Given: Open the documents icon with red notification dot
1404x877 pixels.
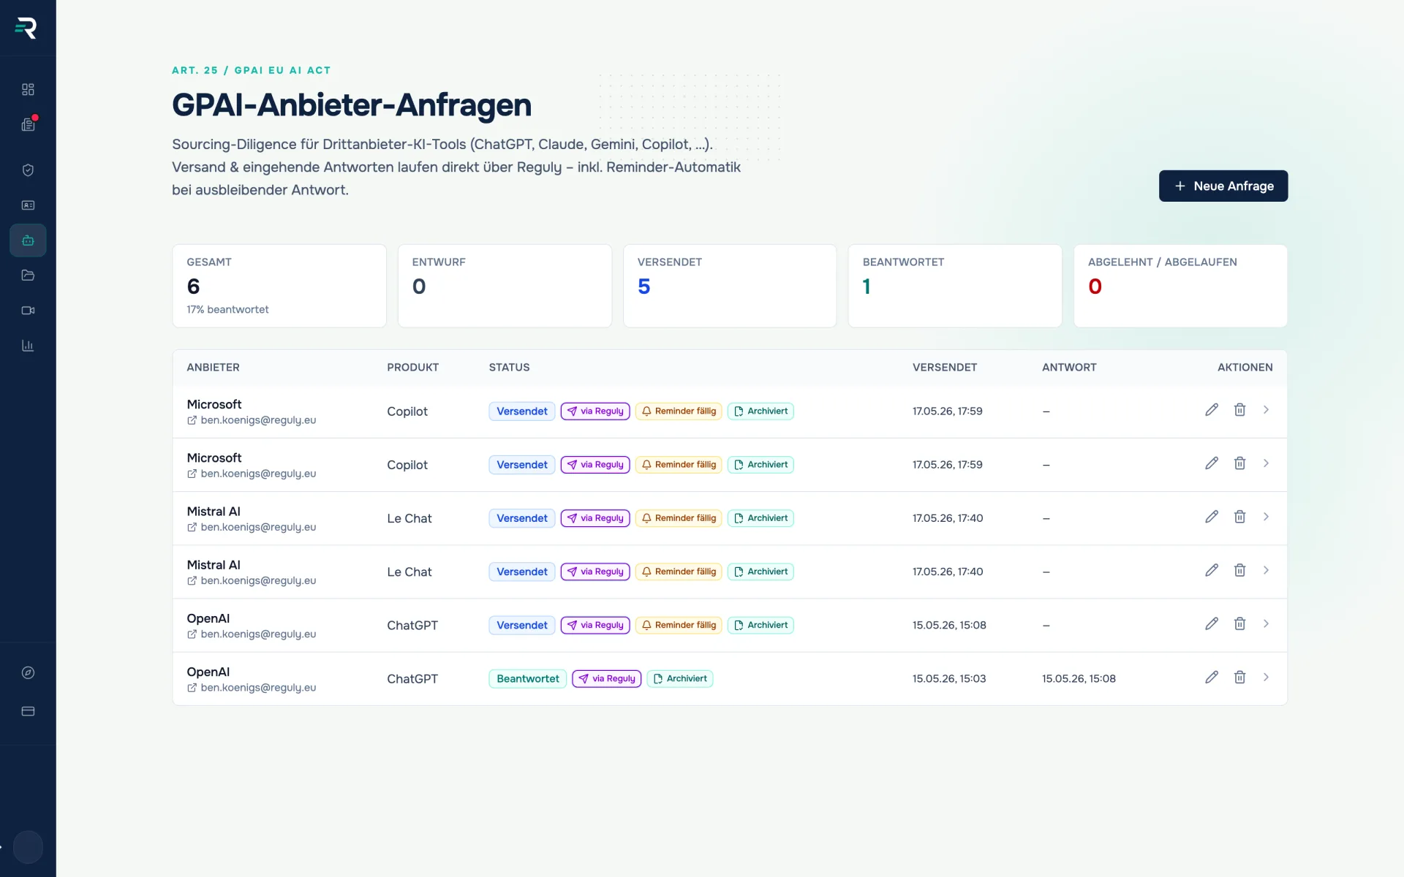Looking at the screenshot, I should point(28,124).
